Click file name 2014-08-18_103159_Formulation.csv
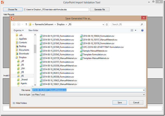Viewport: 165px width, 116px height. pos(99,43)
